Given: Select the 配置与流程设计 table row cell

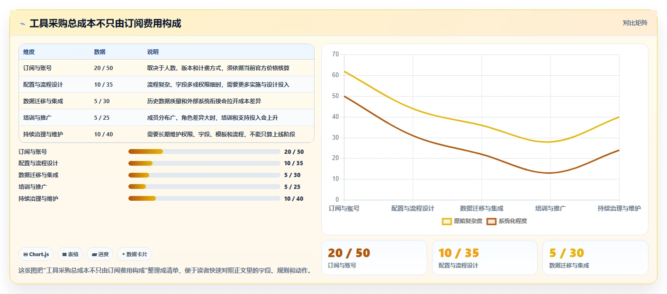Looking at the screenshot, I should tap(43, 85).
